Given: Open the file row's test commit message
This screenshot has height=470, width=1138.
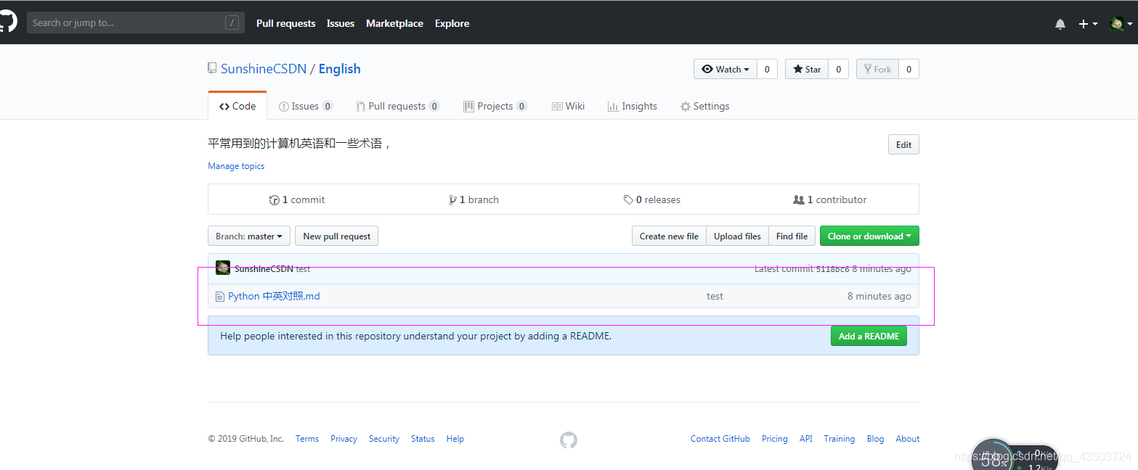Looking at the screenshot, I should pyautogui.click(x=715, y=296).
